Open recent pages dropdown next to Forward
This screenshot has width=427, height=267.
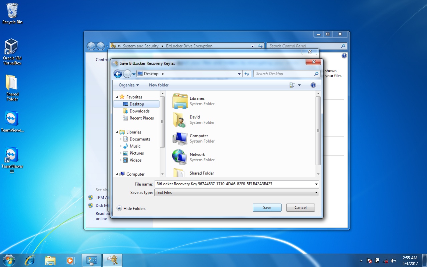(x=134, y=74)
